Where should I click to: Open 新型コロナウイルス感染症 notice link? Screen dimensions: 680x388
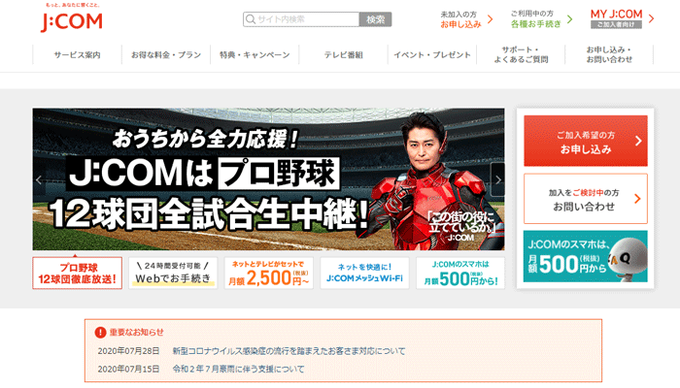point(289,351)
